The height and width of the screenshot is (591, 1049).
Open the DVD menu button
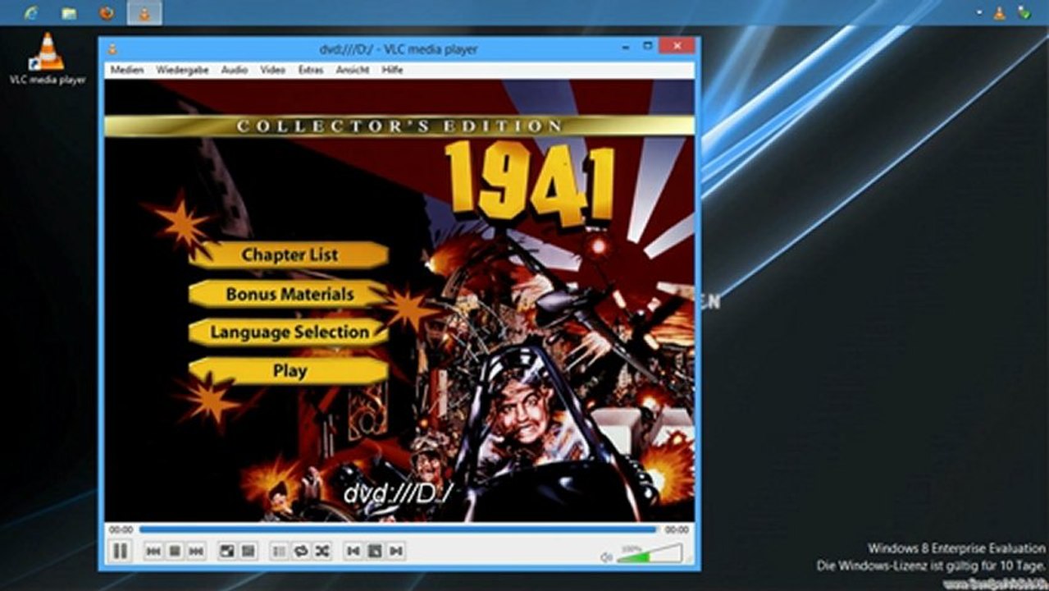pyautogui.click(x=375, y=552)
